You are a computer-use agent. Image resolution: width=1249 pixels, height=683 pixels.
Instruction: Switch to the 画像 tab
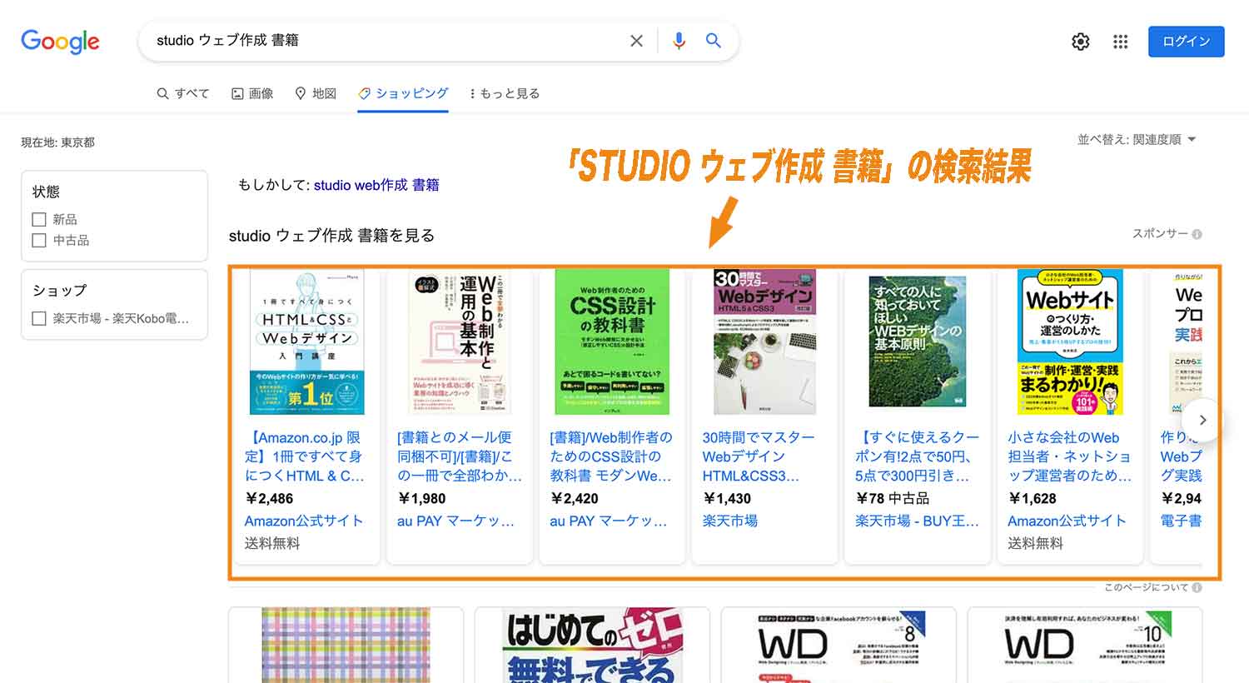tap(252, 93)
